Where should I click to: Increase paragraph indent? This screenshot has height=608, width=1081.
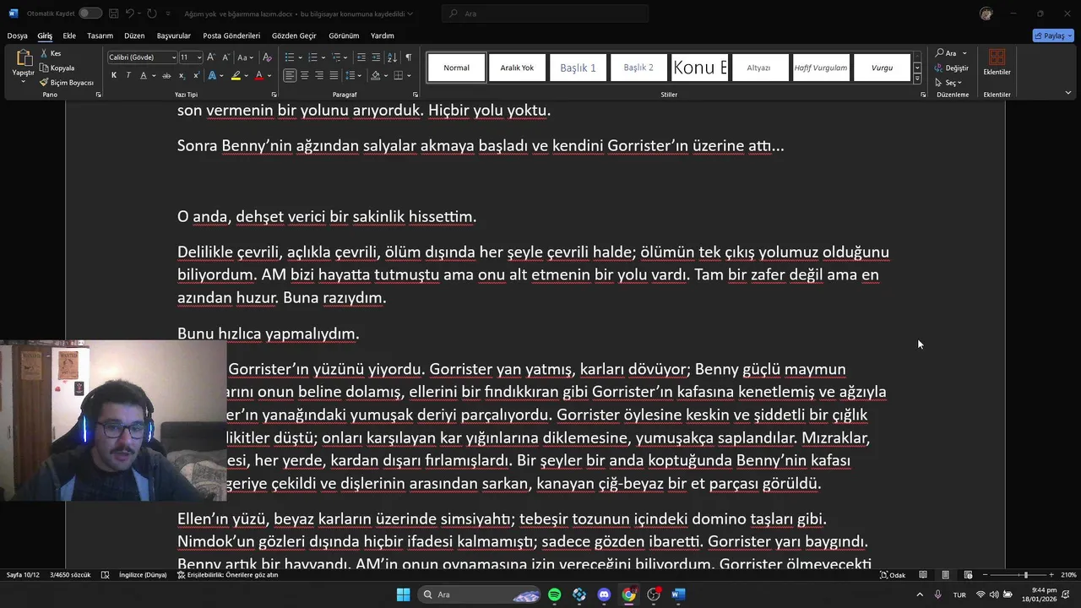(377, 57)
